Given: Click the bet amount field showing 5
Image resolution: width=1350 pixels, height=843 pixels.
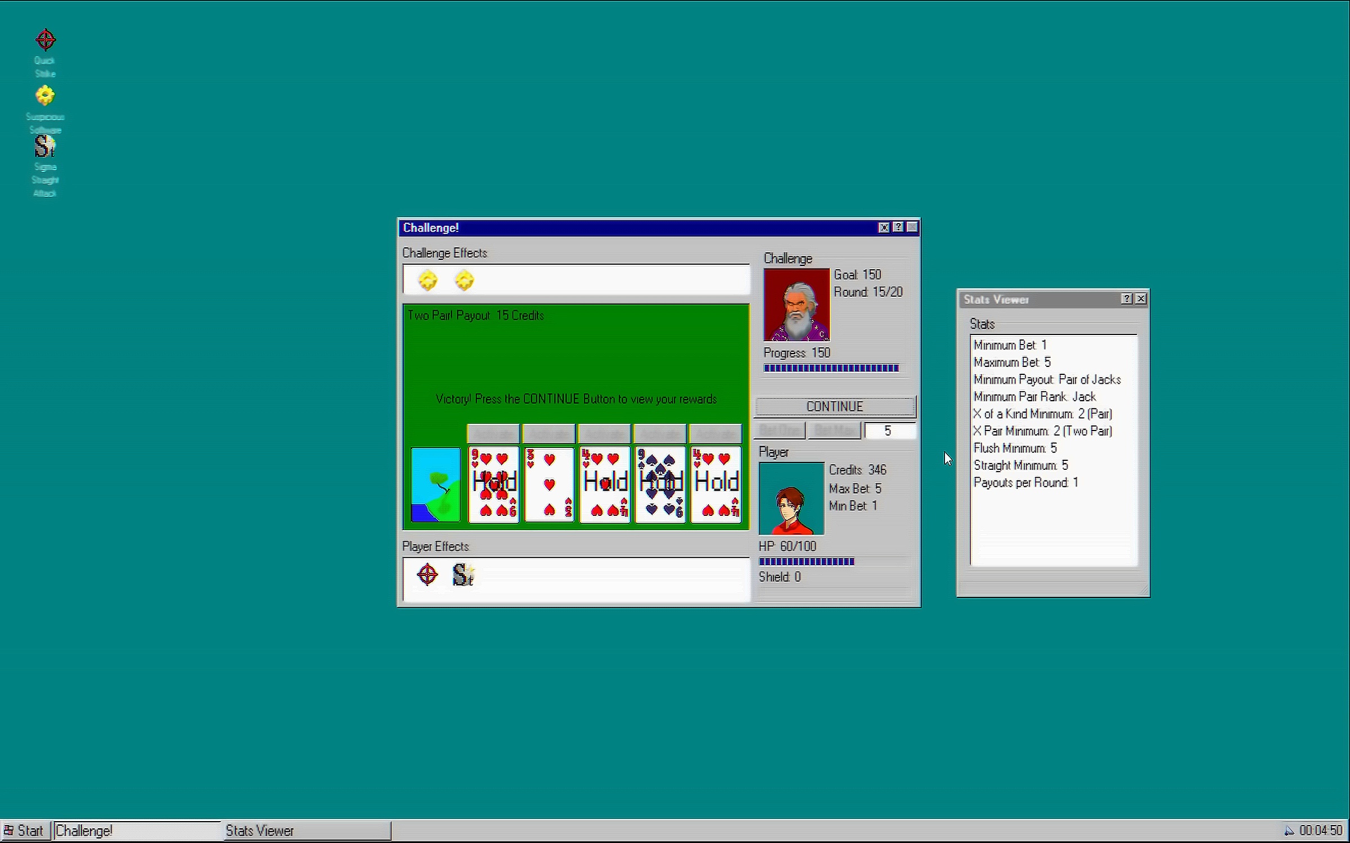Looking at the screenshot, I should click(x=889, y=431).
